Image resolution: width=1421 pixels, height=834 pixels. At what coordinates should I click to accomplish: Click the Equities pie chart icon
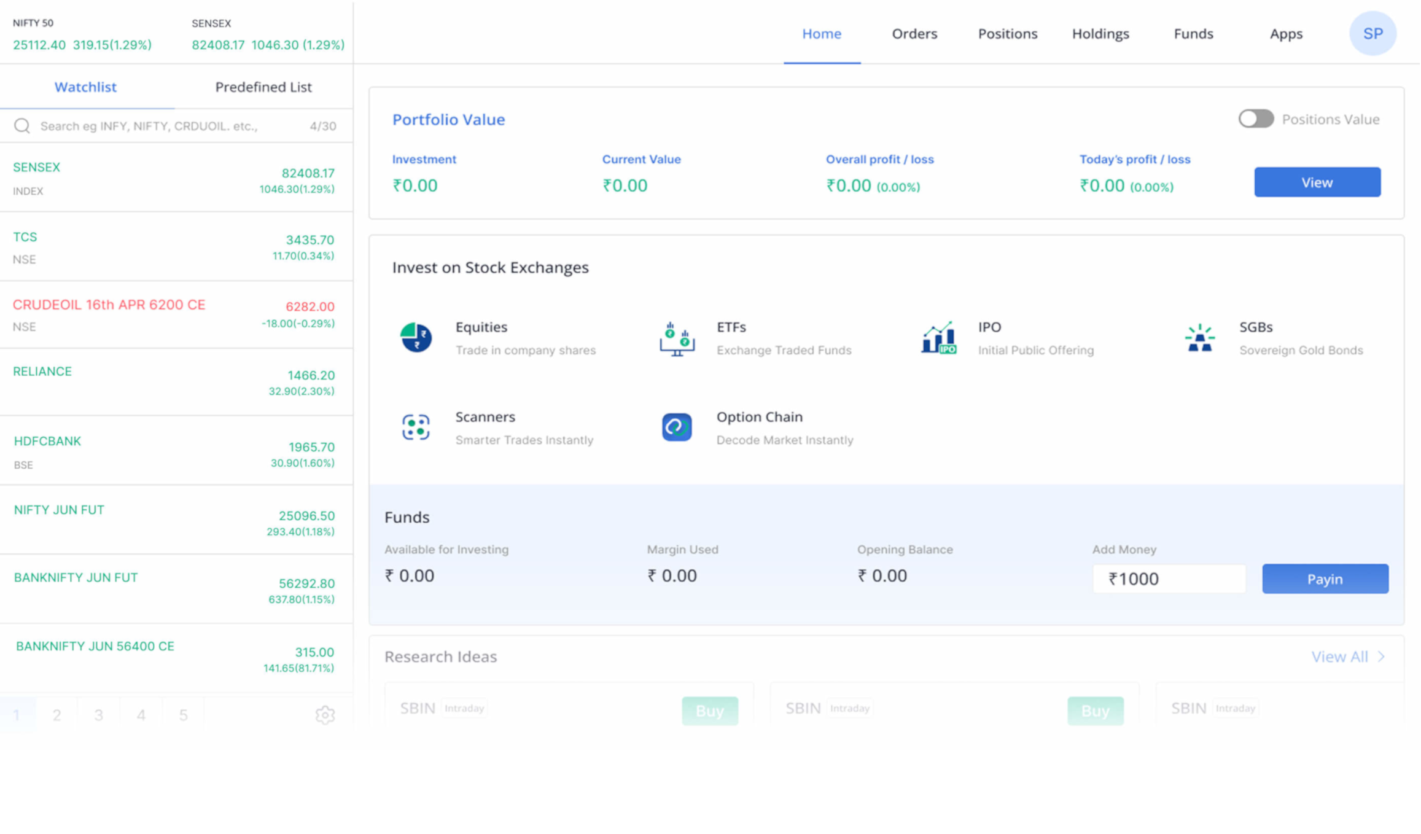[416, 337]
